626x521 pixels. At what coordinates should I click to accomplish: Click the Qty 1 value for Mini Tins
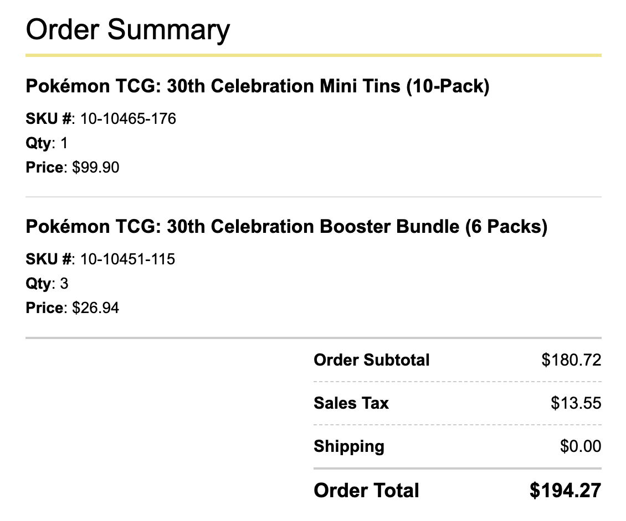(64, 143)
